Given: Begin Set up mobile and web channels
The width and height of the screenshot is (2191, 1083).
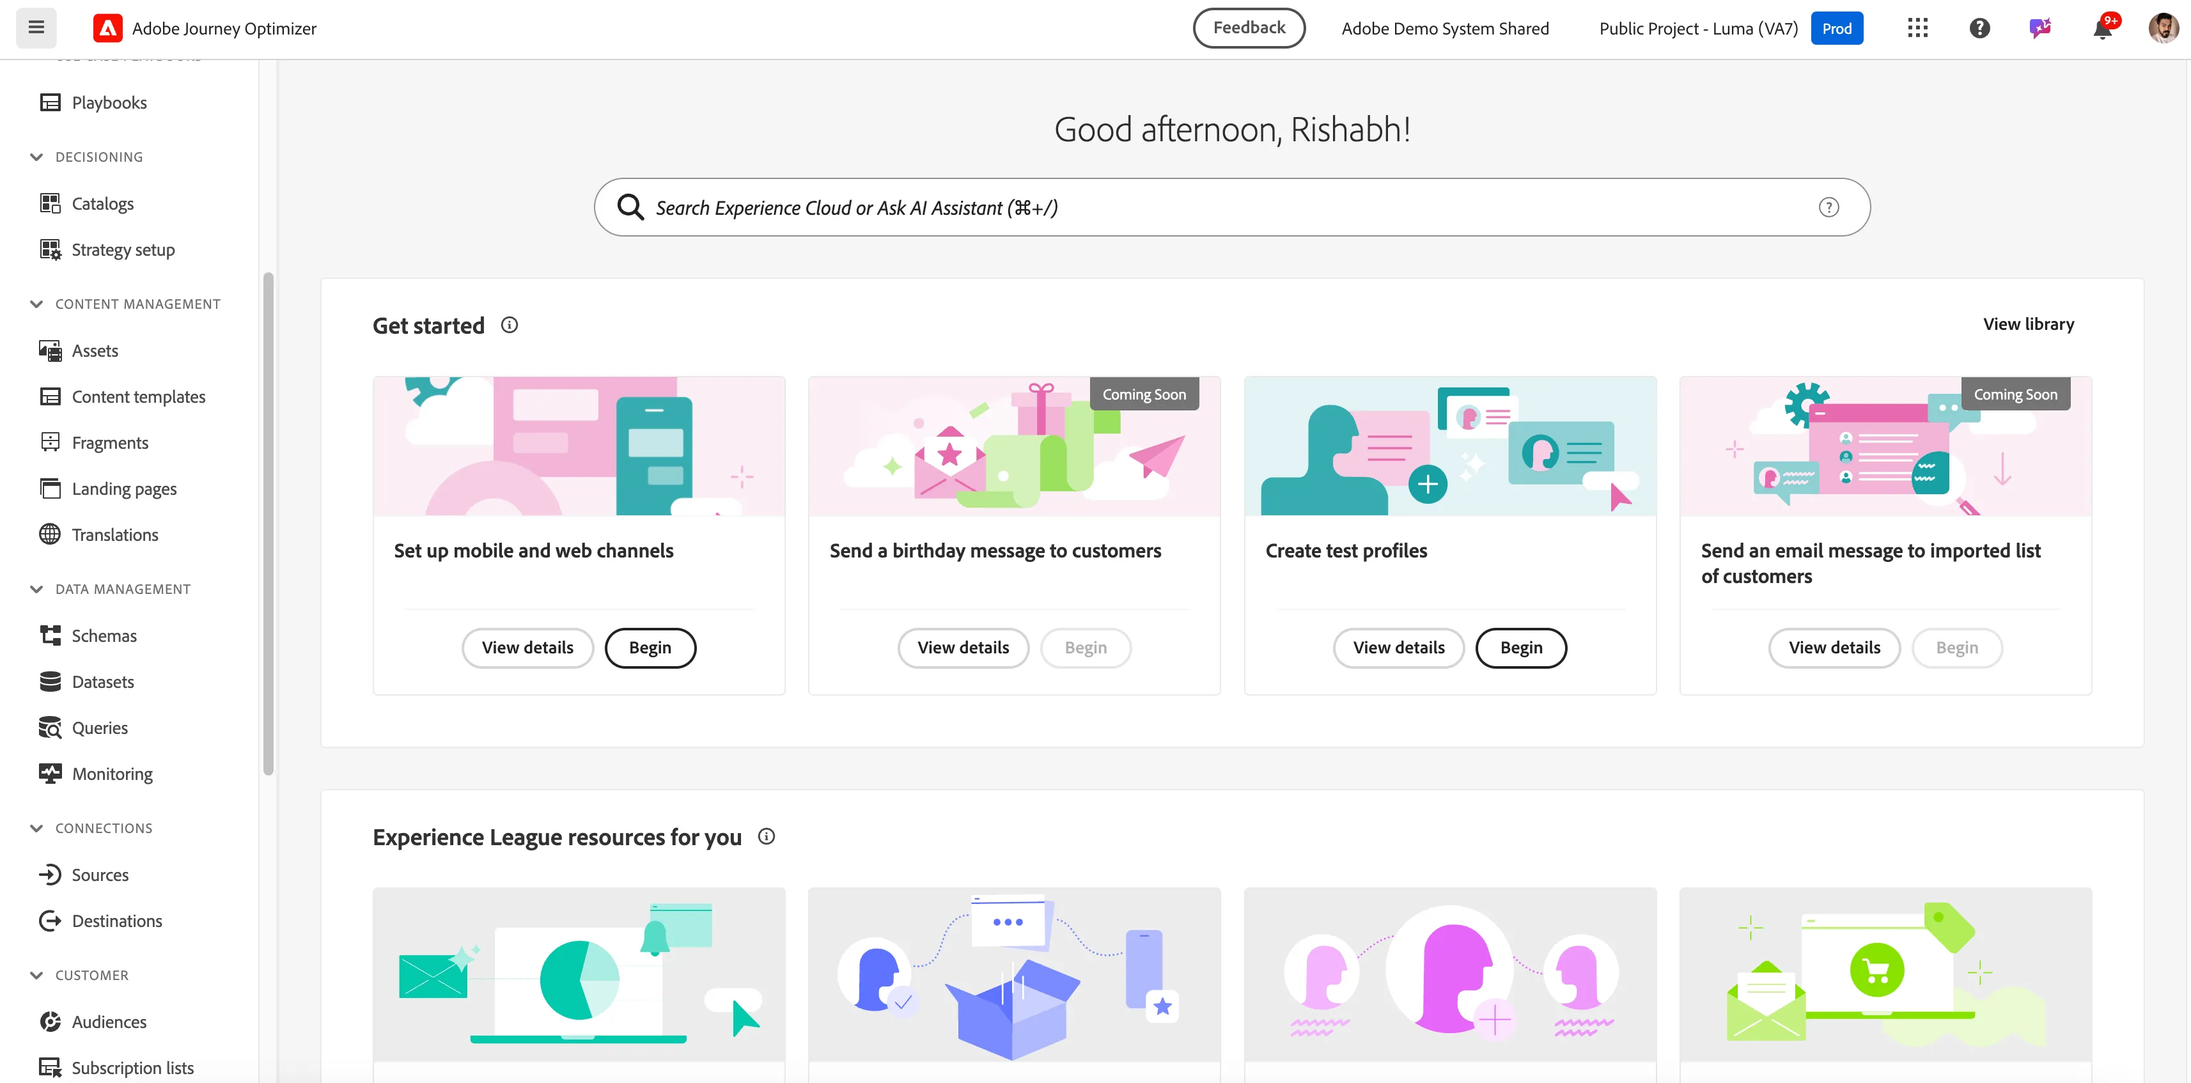Looking at the screenshot, I should 650,648.
